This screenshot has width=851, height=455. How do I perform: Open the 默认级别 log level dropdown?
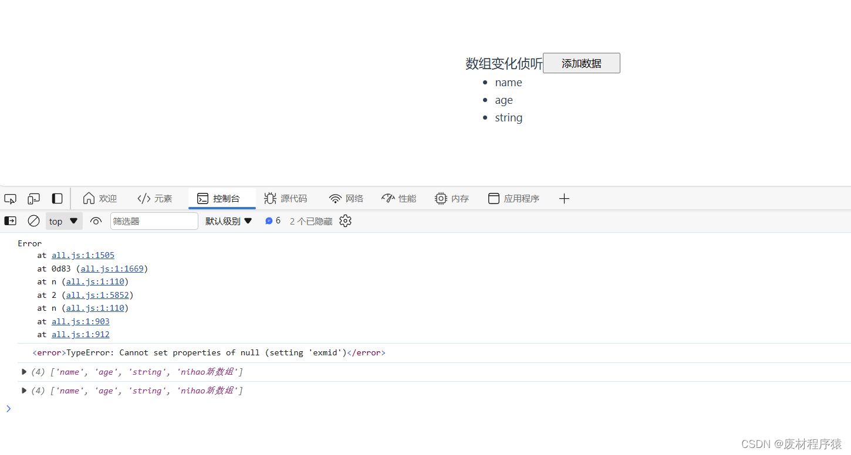[x=228, y=221]
